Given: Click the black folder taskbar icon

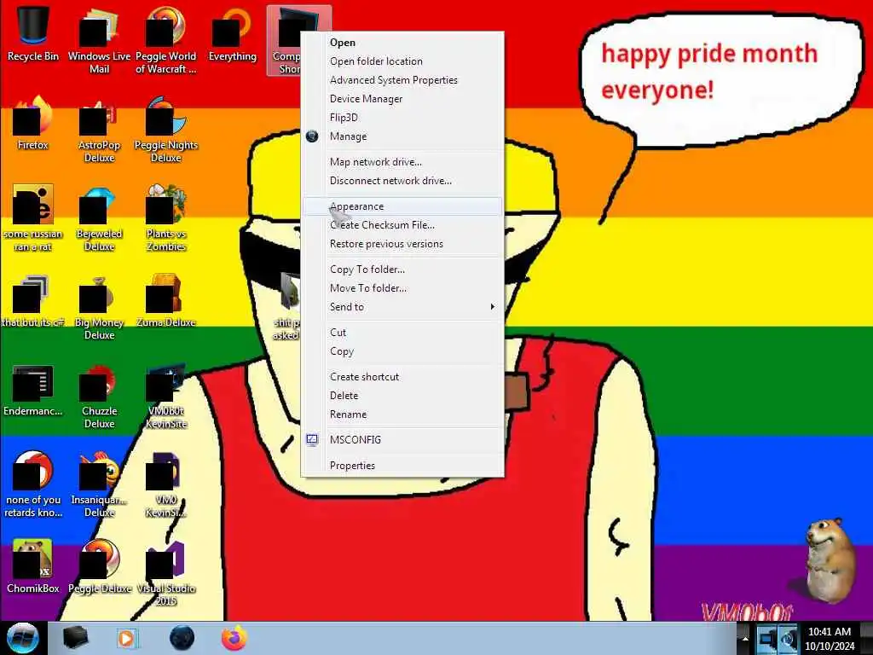Looking at the screenshot, I should tap(75, 638).
